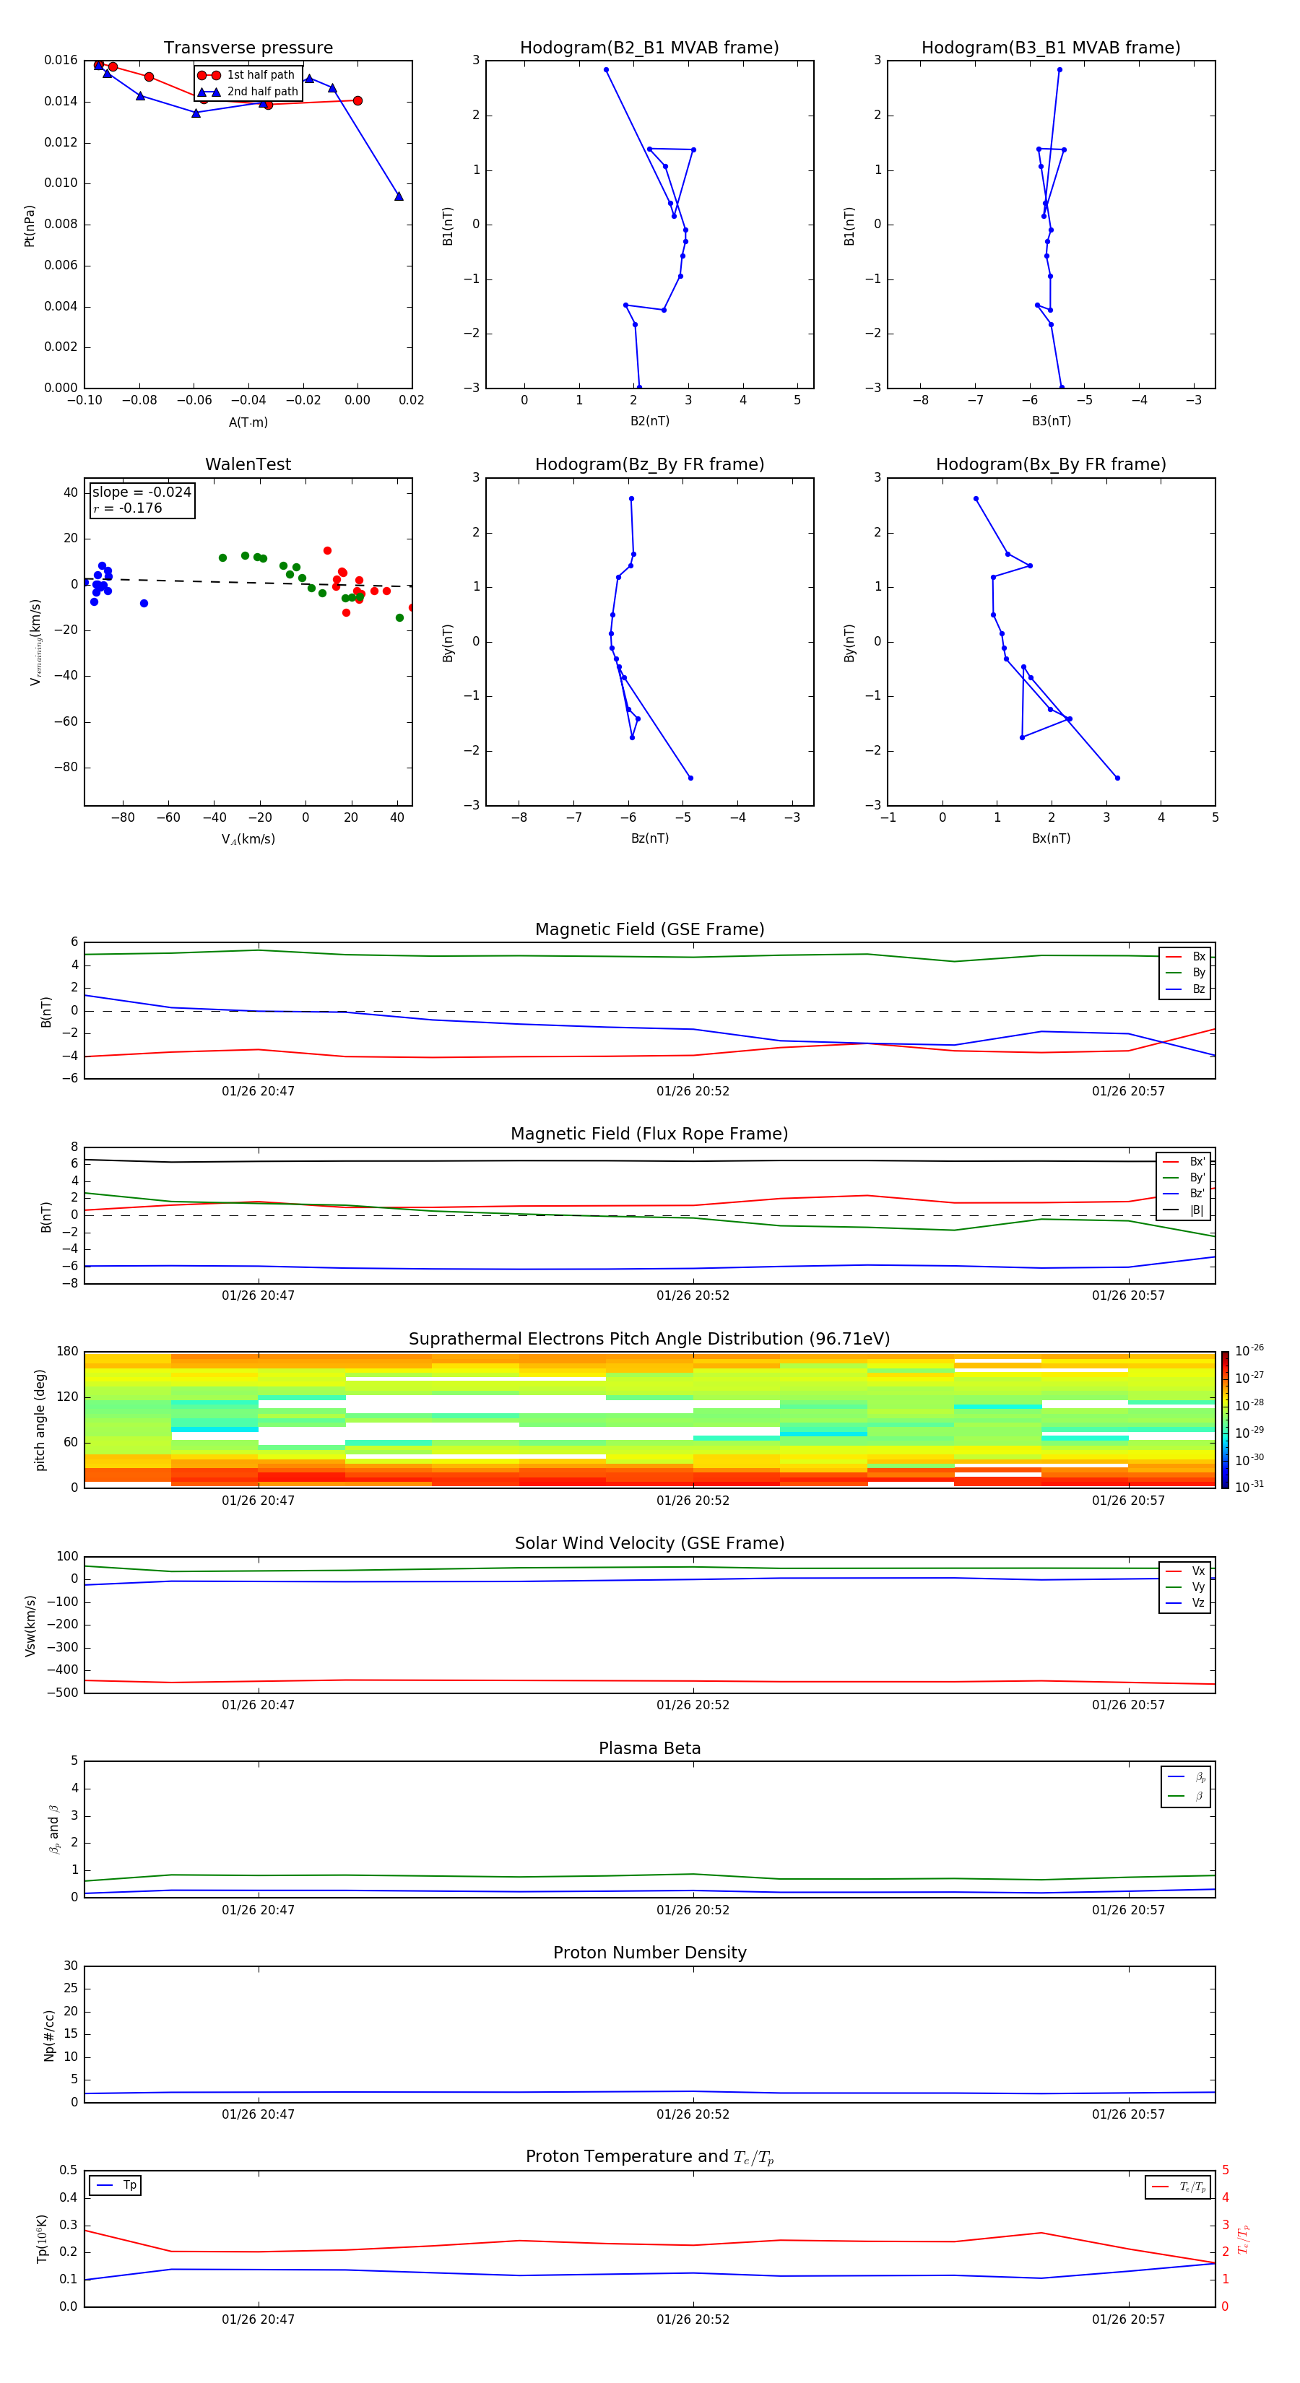Viewport: 1300px width, 2383px height.
Task: Click the 'Bx'' legend entry in Flux Rope plot
Action: tap(1184, 1162)
